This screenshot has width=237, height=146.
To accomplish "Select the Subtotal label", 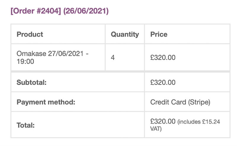I will (x=31, y=82).
